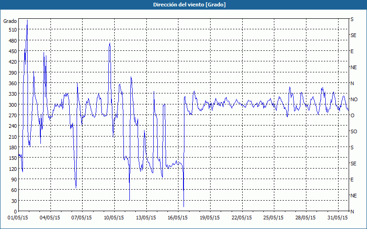Select the 150 value on the left axis
The height and width of the screenshot is (229, 367).
pos(13,158)
